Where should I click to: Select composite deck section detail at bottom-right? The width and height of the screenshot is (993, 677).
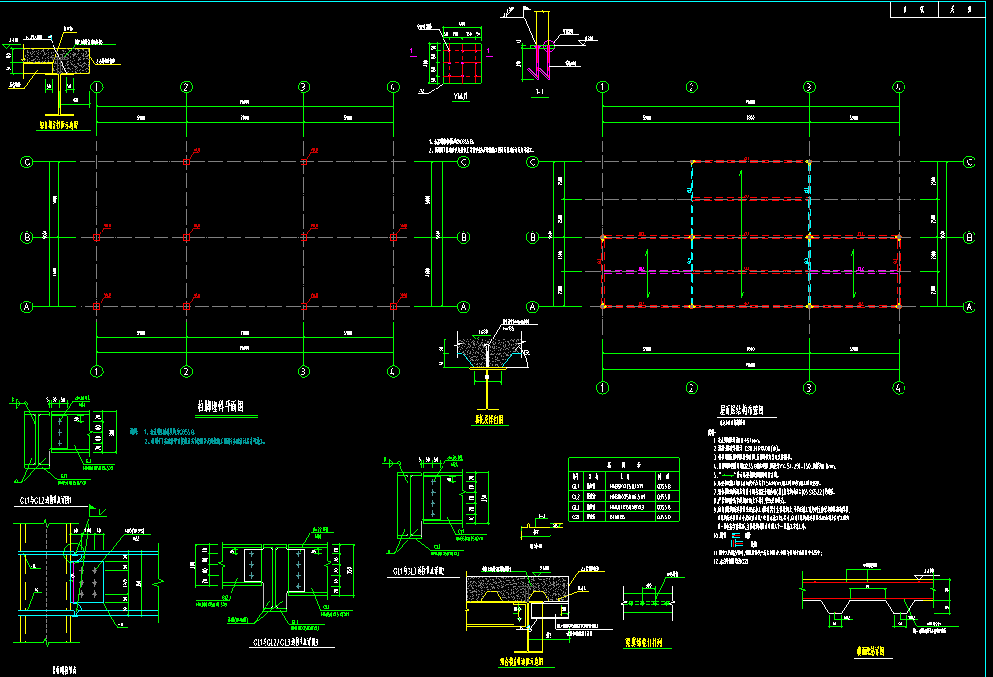pos(870,595)
